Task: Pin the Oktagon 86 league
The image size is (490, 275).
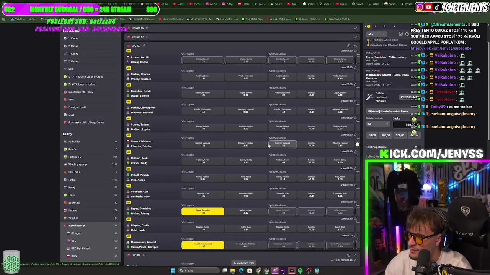Action: pos(147,28)
